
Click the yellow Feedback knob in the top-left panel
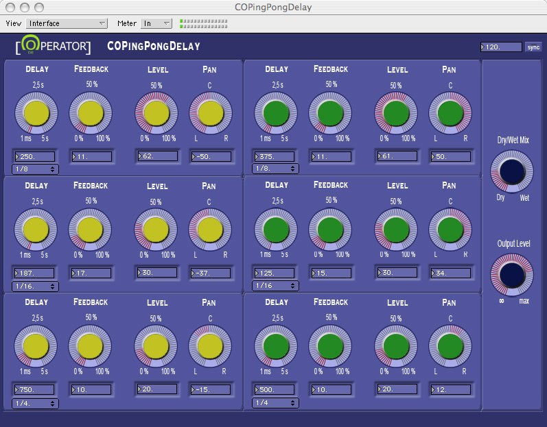(91, 113)
